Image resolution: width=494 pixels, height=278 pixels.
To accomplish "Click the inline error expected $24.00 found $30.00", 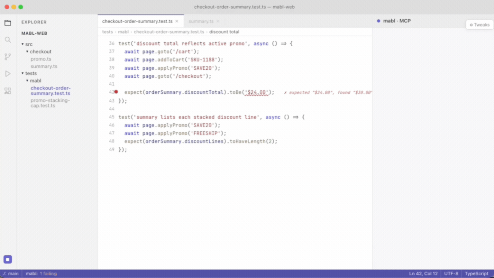I will coord(328,92).
